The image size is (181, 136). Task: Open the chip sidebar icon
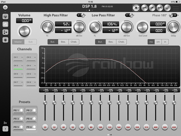point(5,40)
